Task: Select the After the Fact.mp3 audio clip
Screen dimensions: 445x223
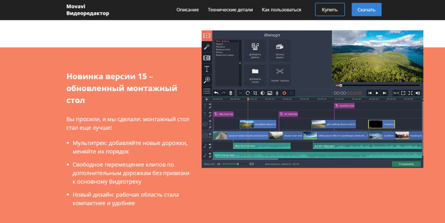Action: pyautogui.click(x=262, y=146)
